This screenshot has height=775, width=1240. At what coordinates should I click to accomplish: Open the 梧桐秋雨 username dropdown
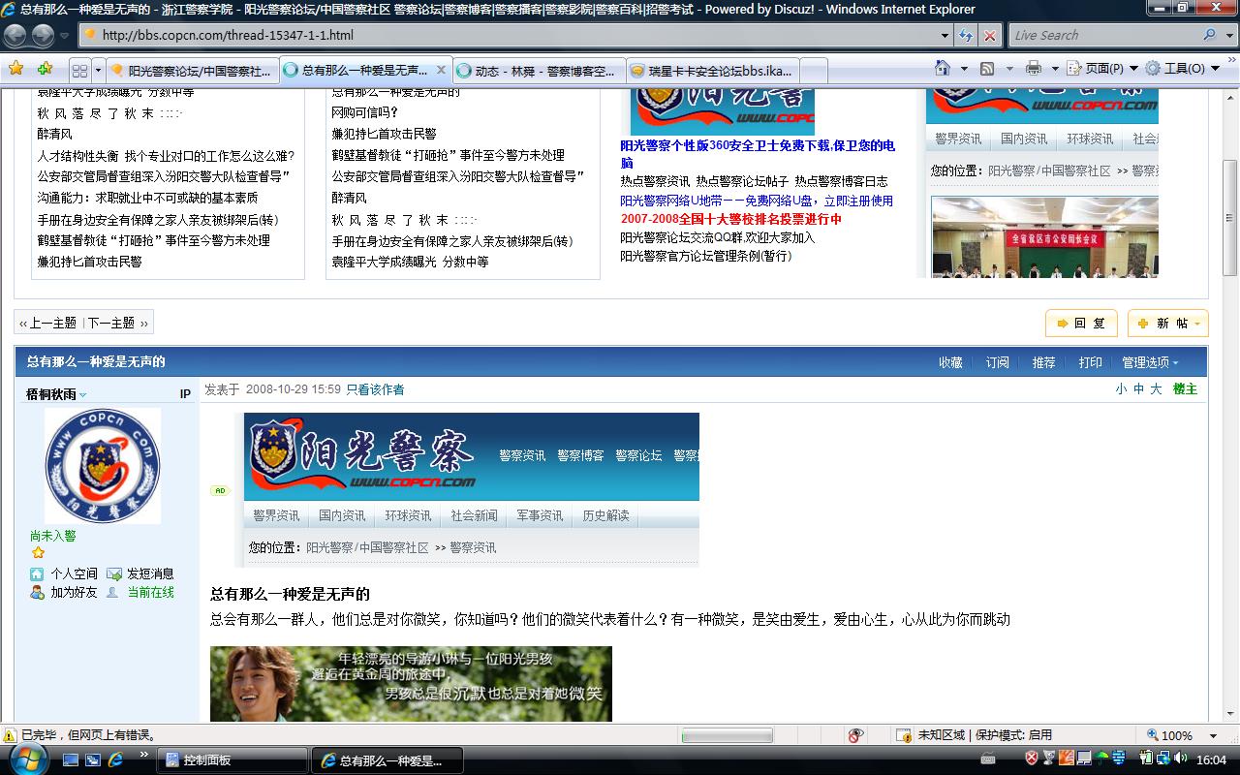[57, 394]
